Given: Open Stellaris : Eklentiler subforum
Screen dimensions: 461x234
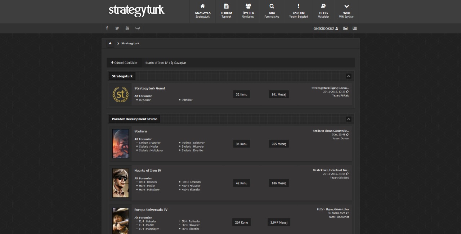Looking at the screenshot, I should (x=193, y=150).
